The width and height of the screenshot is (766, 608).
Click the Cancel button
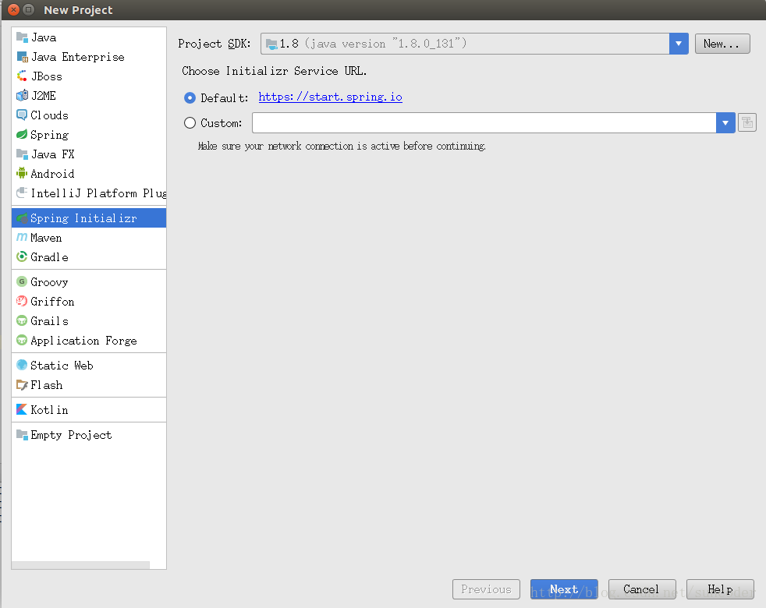click(x=642, y=589)
